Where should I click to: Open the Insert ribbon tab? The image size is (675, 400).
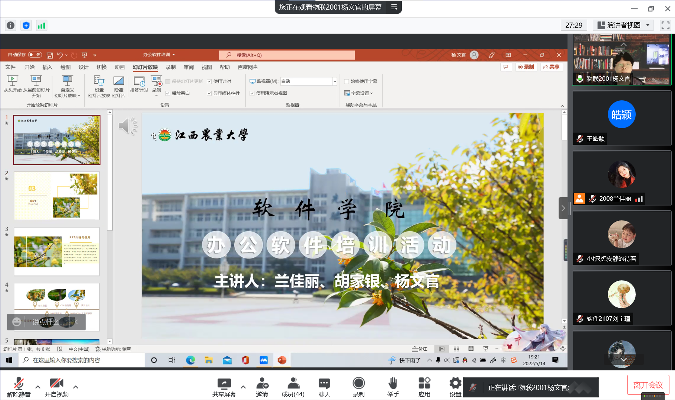47,67
